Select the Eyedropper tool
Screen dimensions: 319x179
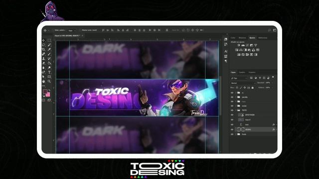click(49, 50)
